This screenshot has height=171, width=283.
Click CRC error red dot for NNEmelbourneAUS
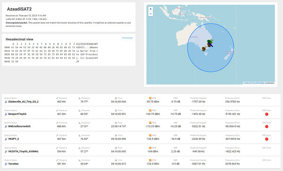(266, 127)
